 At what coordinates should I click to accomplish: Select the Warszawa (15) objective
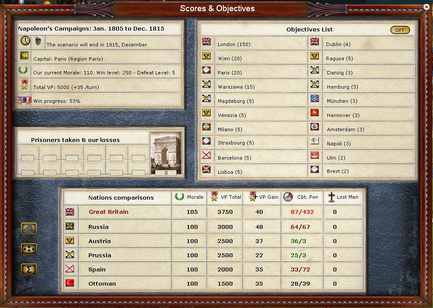(236, 87)
